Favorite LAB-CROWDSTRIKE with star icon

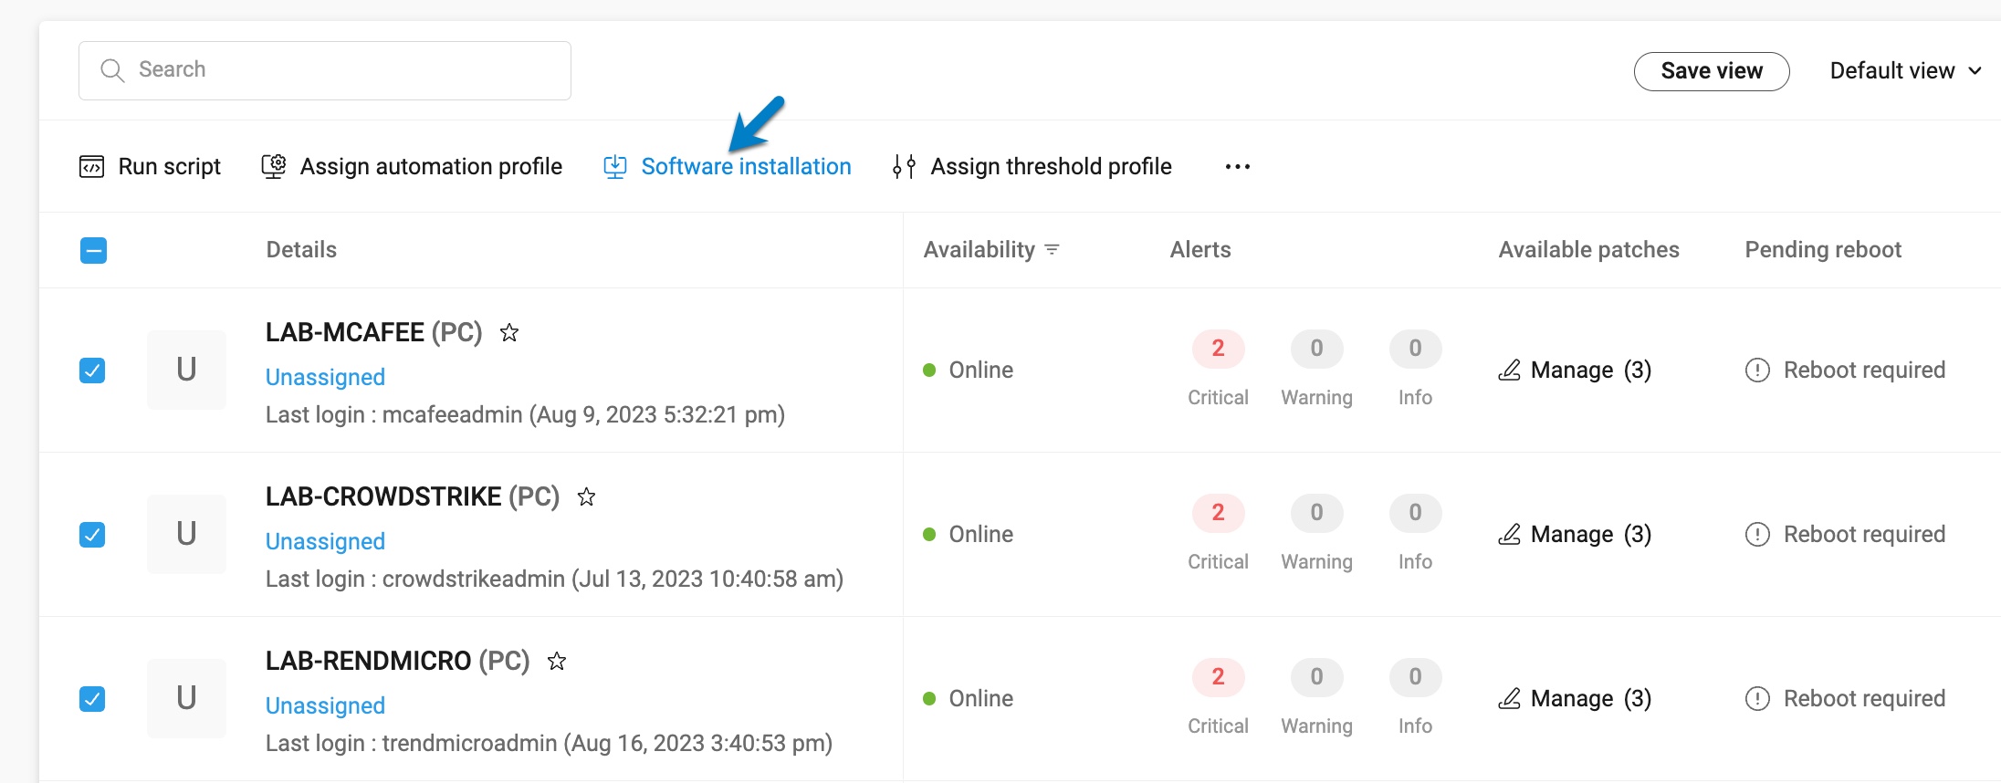click(586, 496)
